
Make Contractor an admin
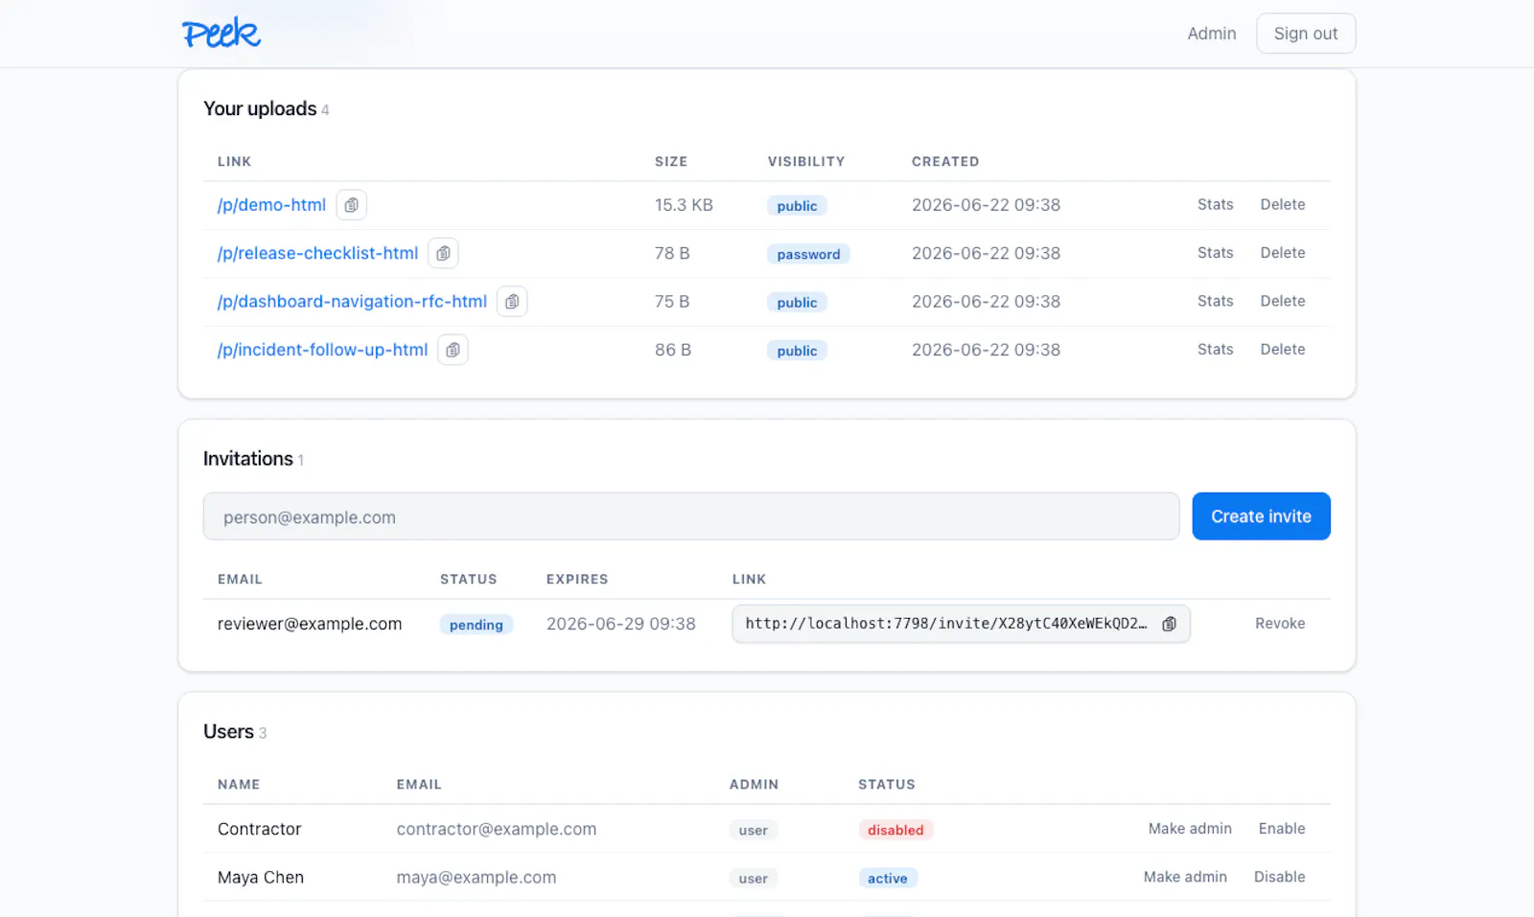click(1190, 829)
